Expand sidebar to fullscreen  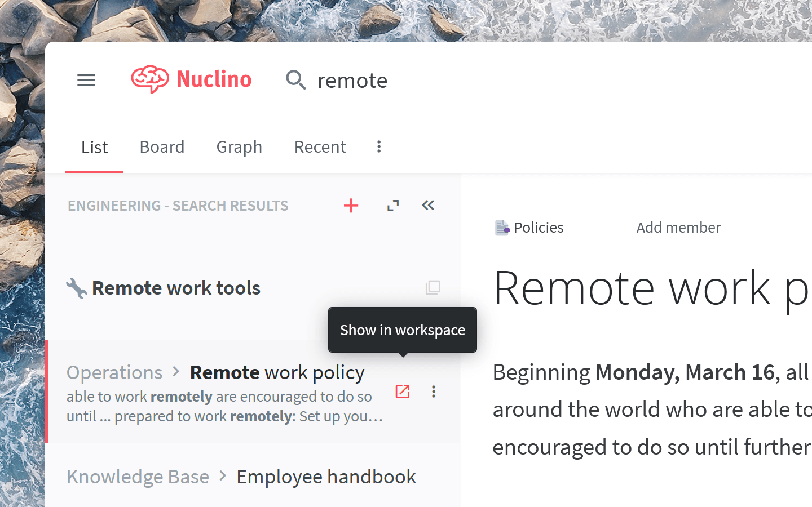pos(393,206)
